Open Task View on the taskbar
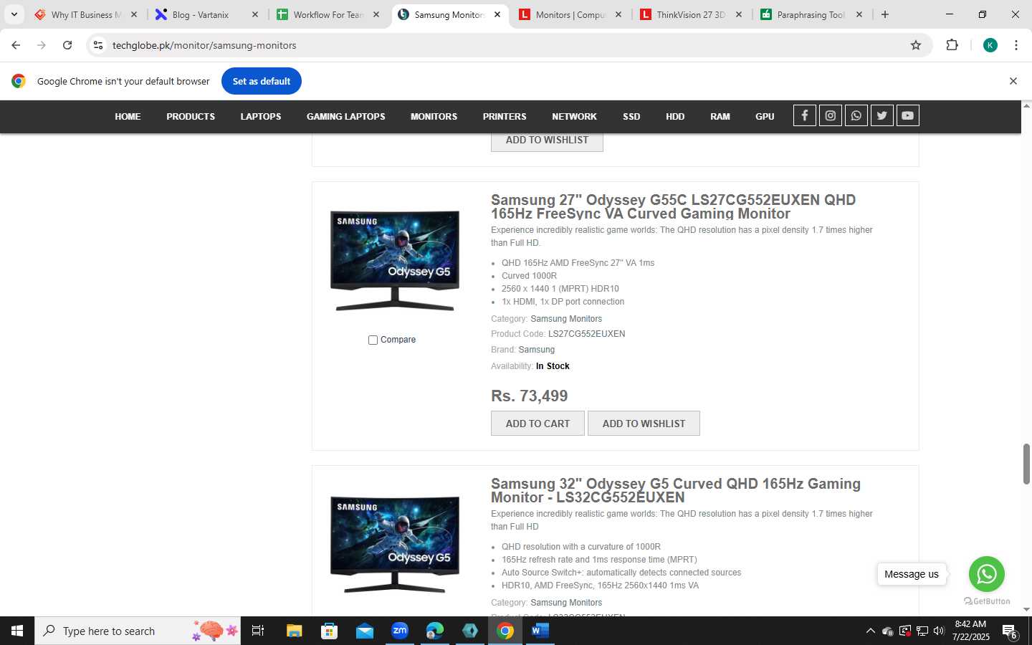 pos(258,631)
